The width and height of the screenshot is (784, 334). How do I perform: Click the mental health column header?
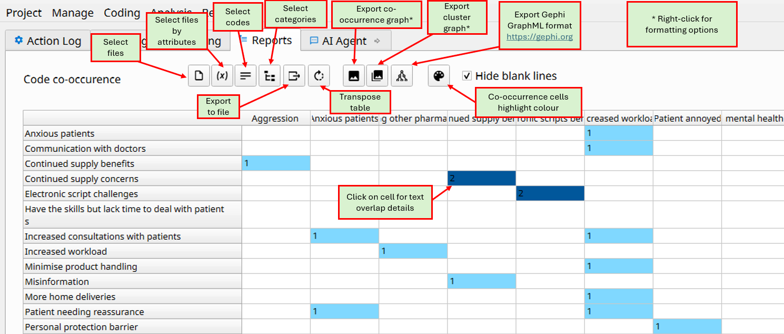coord(753,119)
